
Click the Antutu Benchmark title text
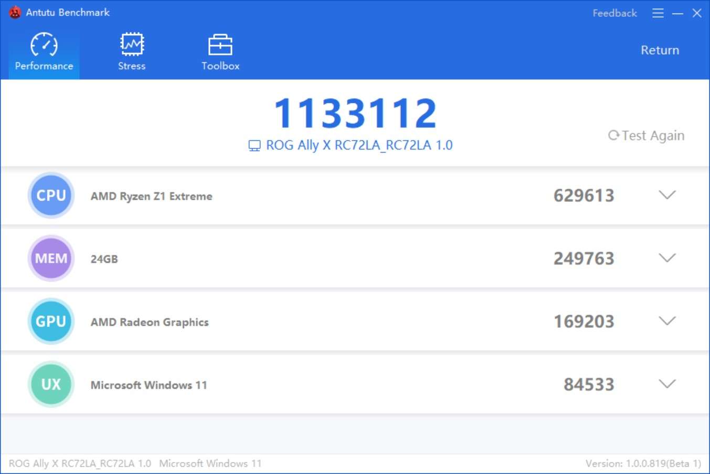point(68,12)
